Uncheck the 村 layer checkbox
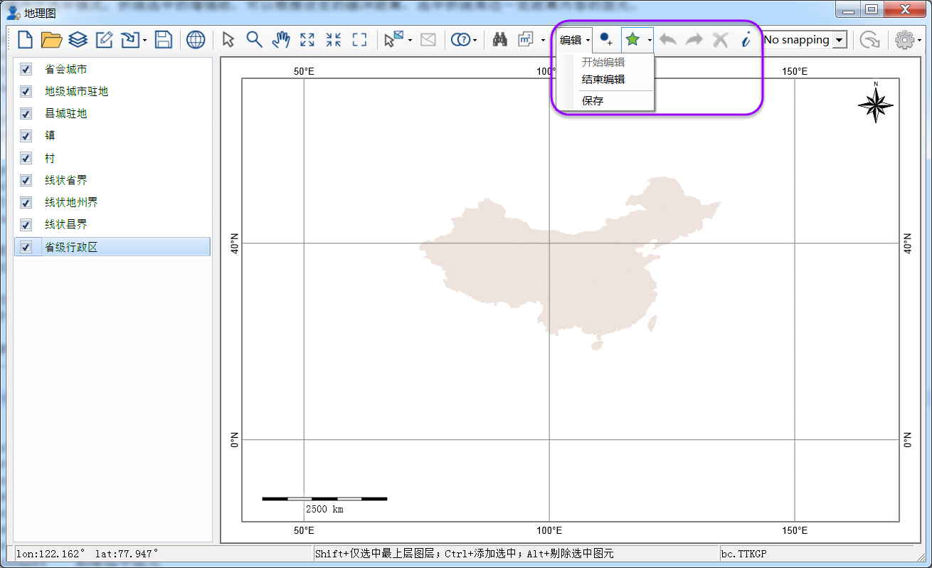Screen dimensions: 932x568 26,158
